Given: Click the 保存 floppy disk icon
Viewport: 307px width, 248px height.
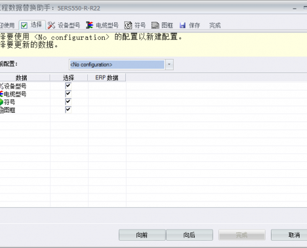Looking at the screenshot, I should coord(182,25).
